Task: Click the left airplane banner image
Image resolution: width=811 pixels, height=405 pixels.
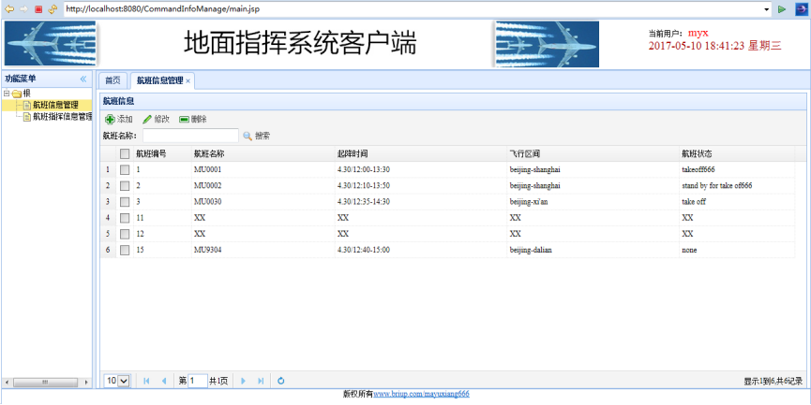Action: (x=51, y=43)
